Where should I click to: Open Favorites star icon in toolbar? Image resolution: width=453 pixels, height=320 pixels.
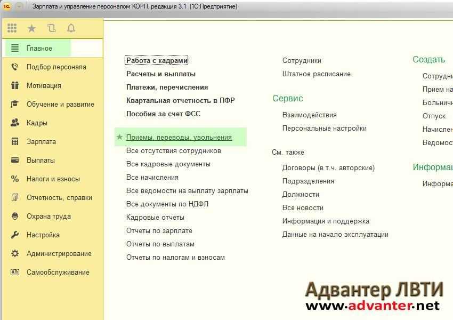point(31,28)
